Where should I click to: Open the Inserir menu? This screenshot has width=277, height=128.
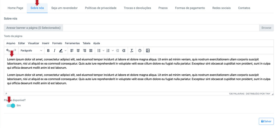pos(45,43)
